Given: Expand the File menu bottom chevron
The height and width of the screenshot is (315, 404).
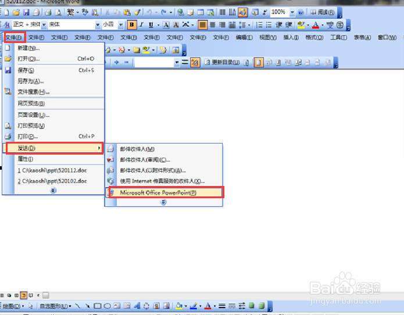Looking at the screenshot, I should (x=53, y=191).
